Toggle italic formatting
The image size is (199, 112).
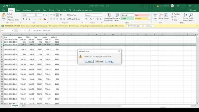[26, 19]
